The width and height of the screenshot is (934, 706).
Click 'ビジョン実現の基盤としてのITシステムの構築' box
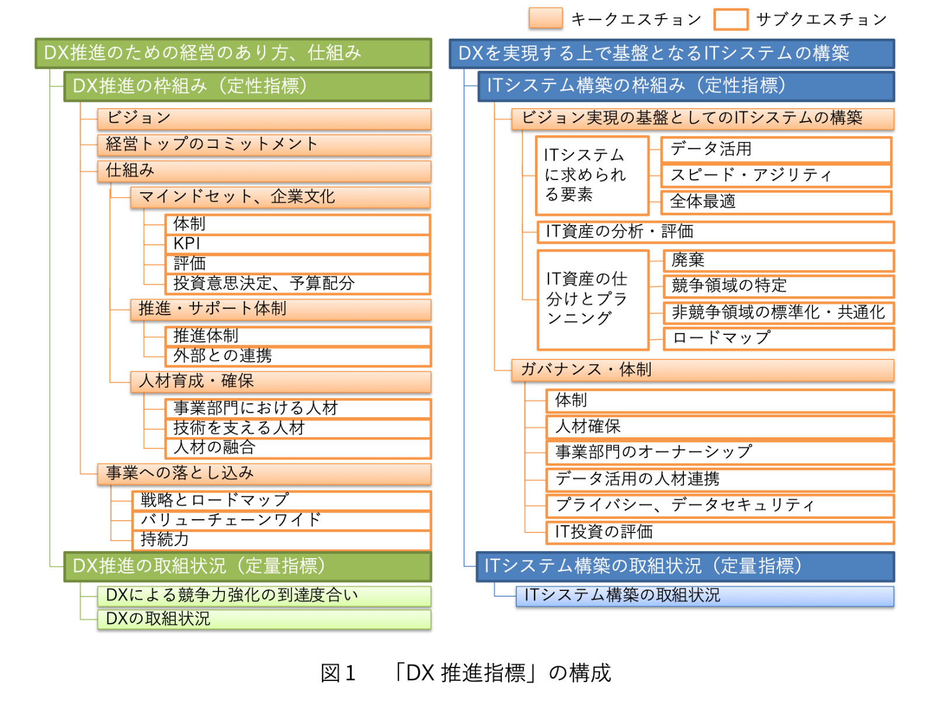pyautogui.click(x=703, y=119)
